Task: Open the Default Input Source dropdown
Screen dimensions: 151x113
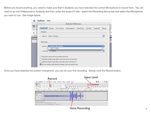Action: tap(64, 89)
